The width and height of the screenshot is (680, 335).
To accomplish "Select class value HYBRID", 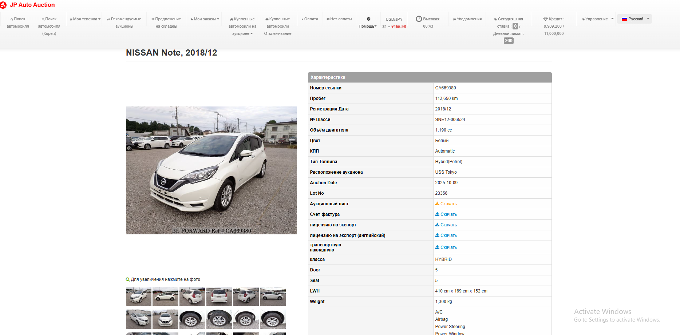I will [x=443, y=259].
